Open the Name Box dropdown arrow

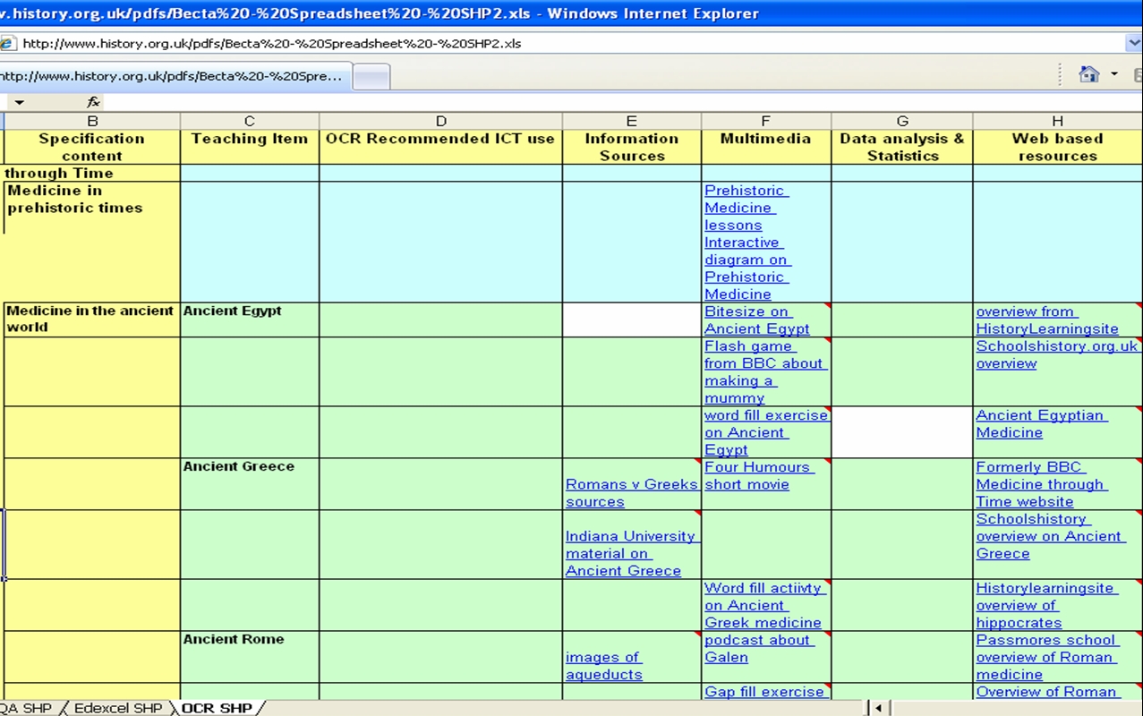[x=19, y=101]
